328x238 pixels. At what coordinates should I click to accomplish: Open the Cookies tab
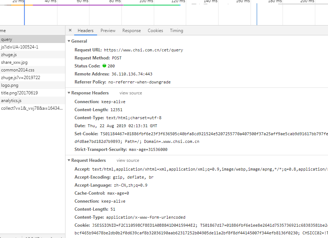coord(155,31)
